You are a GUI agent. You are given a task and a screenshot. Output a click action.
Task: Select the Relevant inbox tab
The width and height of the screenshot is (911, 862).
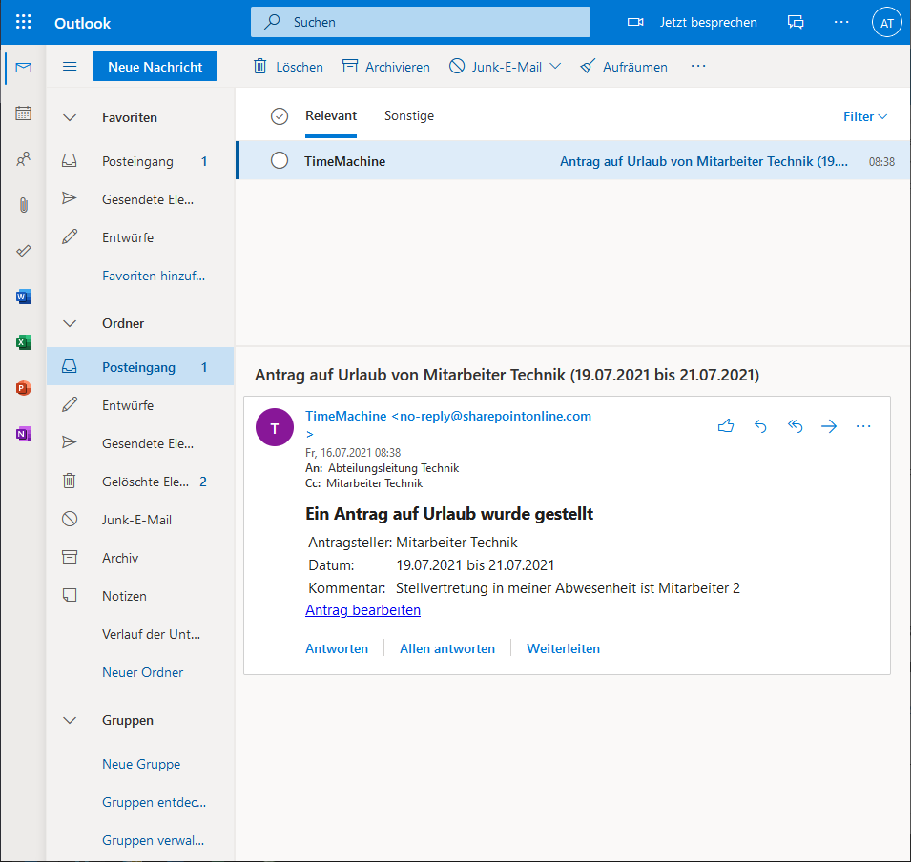pos(331,115)
